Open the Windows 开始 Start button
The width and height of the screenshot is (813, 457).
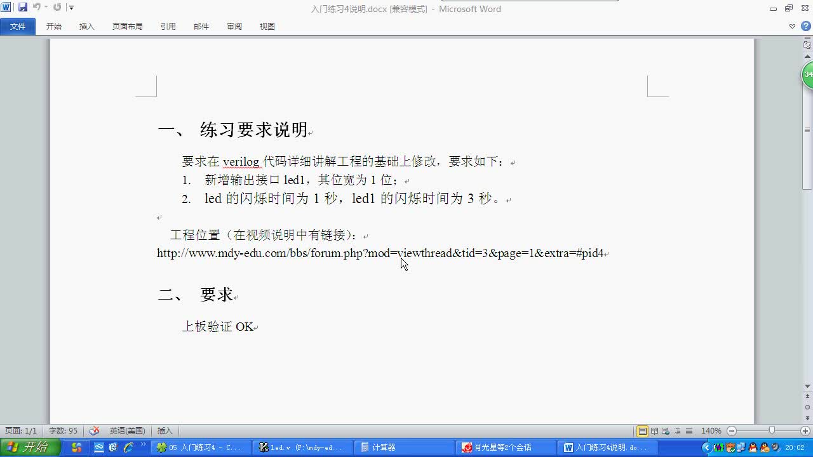(x=30, y=447)
